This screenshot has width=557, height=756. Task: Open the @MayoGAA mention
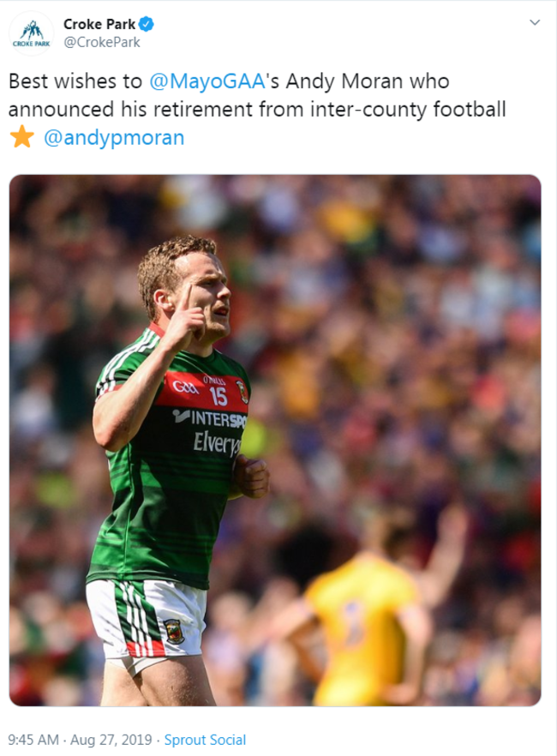(207, 81)
